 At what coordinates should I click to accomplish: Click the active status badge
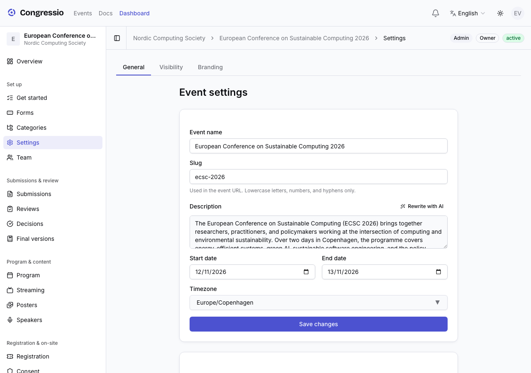[x=513, y=38]
